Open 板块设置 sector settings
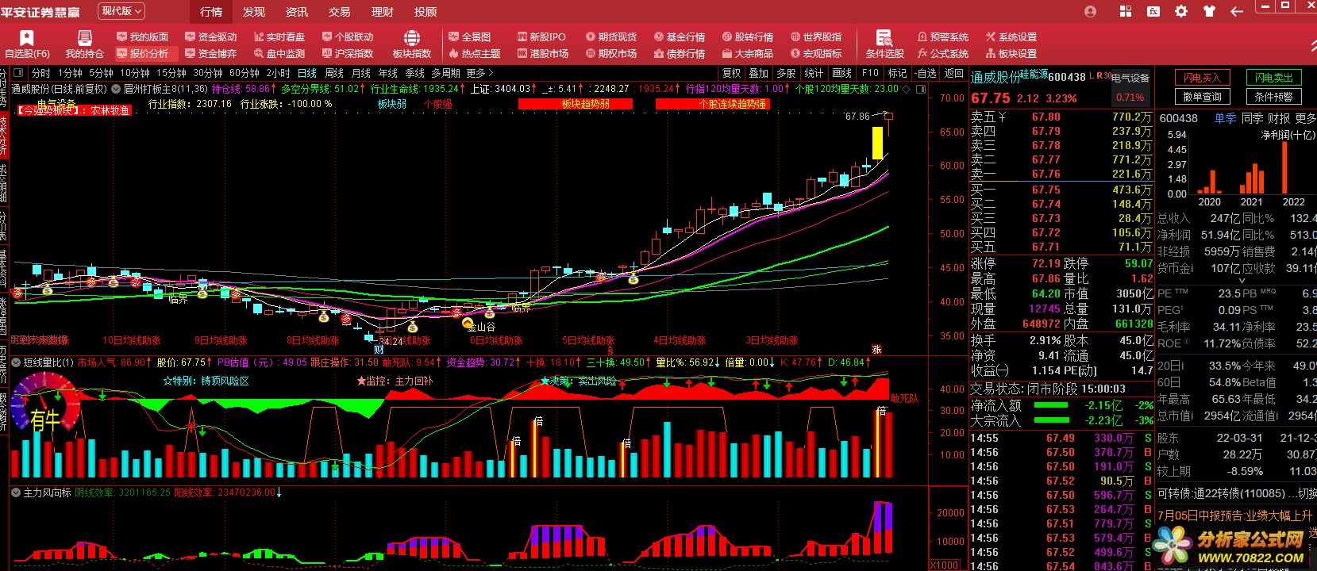 1011,53
